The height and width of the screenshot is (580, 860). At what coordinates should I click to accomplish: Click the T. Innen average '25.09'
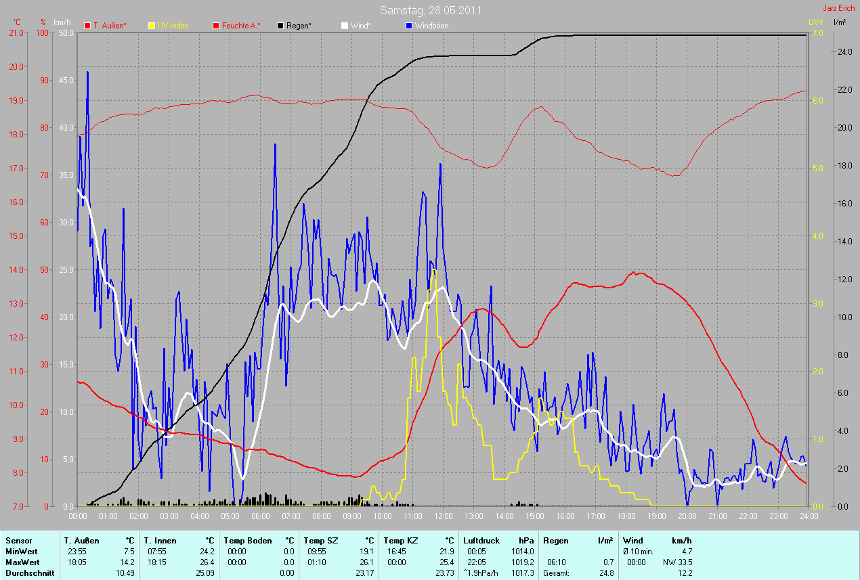[205, 573]
